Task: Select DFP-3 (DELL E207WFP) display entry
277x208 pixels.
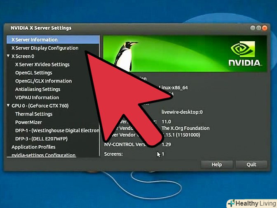Action: (41, 139)
